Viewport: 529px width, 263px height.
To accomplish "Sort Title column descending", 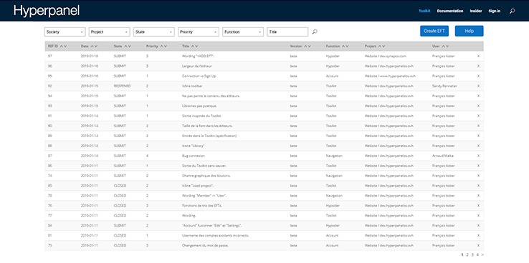I will [196, 46].
